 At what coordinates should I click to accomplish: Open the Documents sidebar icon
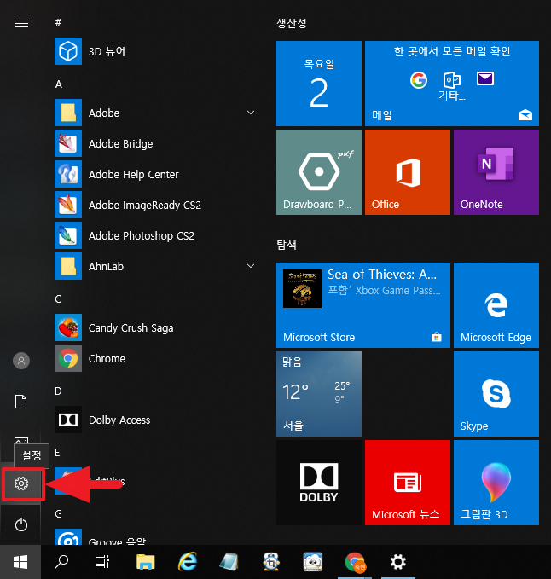(x=21, y=402)
